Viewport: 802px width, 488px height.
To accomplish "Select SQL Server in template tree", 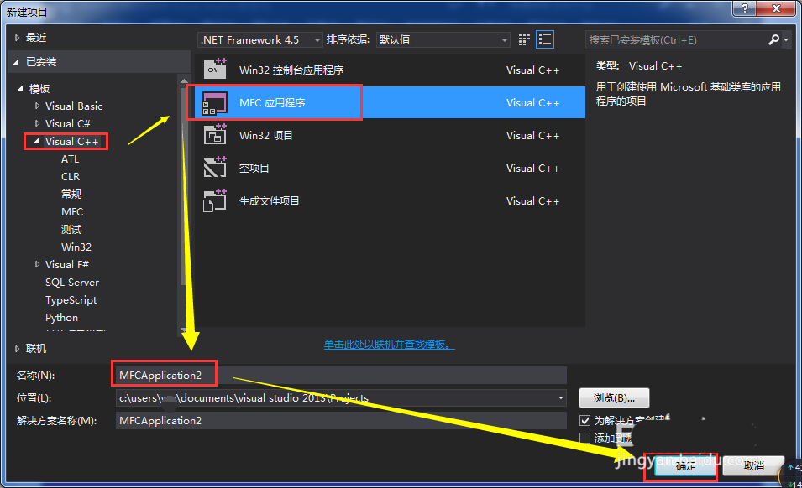I will point(72,283).
